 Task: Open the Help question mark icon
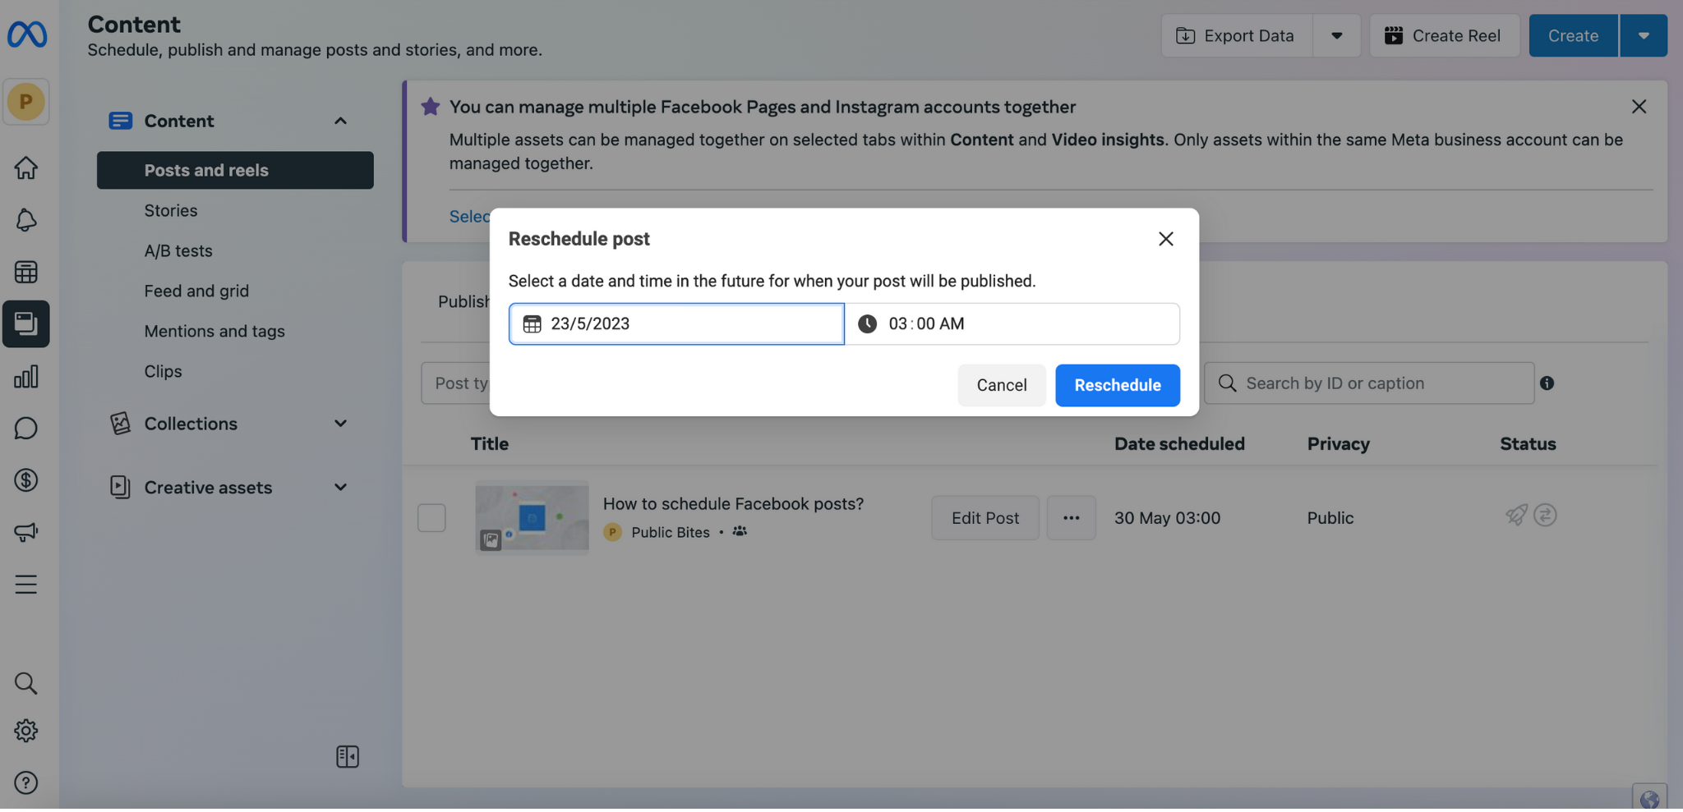point(25,783)
